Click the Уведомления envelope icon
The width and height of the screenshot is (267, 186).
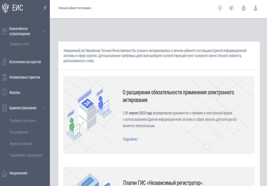(4, 173)
